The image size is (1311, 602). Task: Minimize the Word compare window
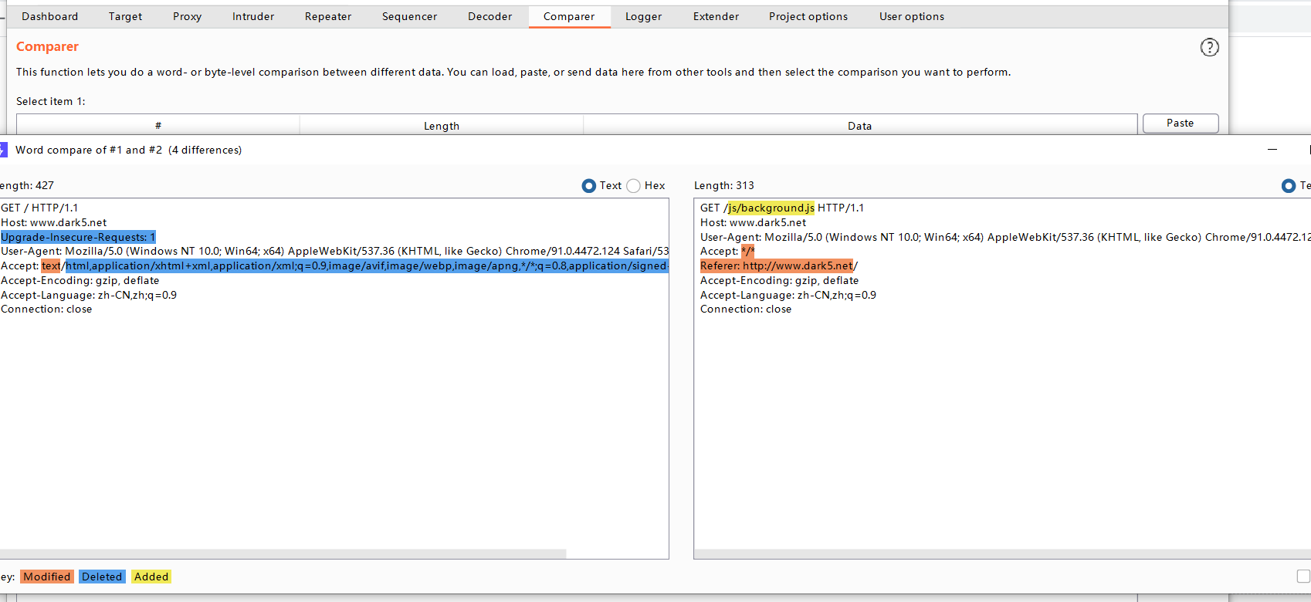coord(1272,150)
